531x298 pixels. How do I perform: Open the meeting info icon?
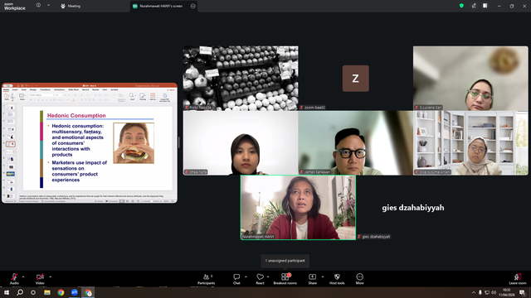click(38, 6)
